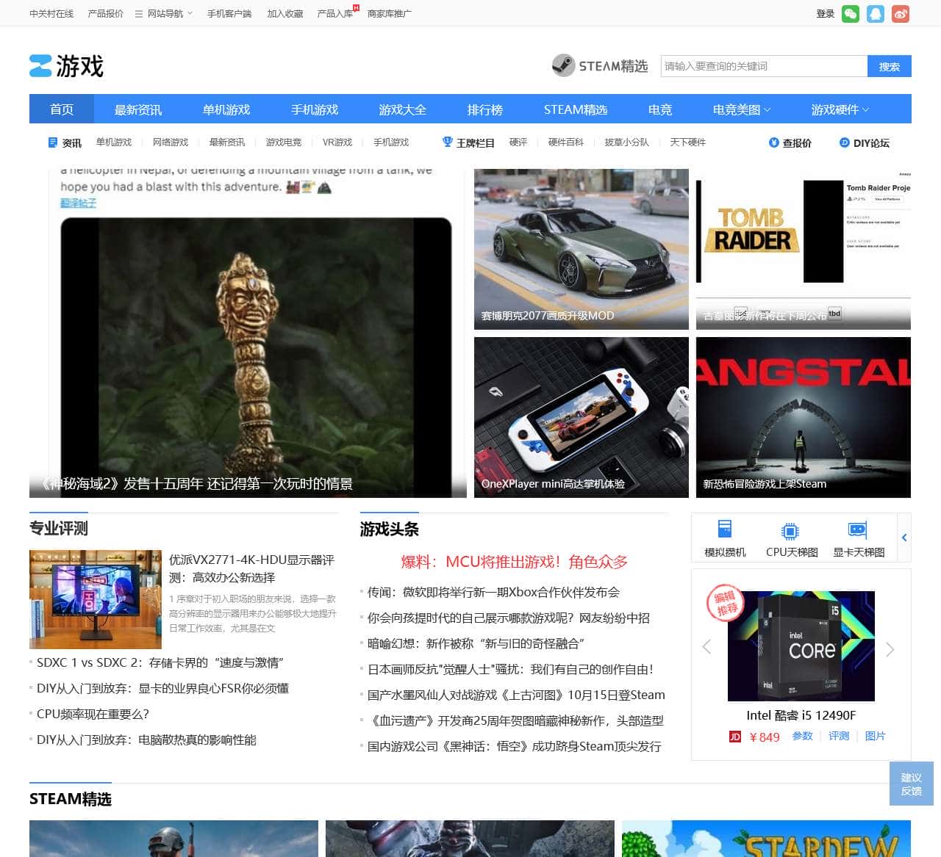Open 中关村在线 top link
The height and width of the screenshot is (857, 941).
coord(51,14)
